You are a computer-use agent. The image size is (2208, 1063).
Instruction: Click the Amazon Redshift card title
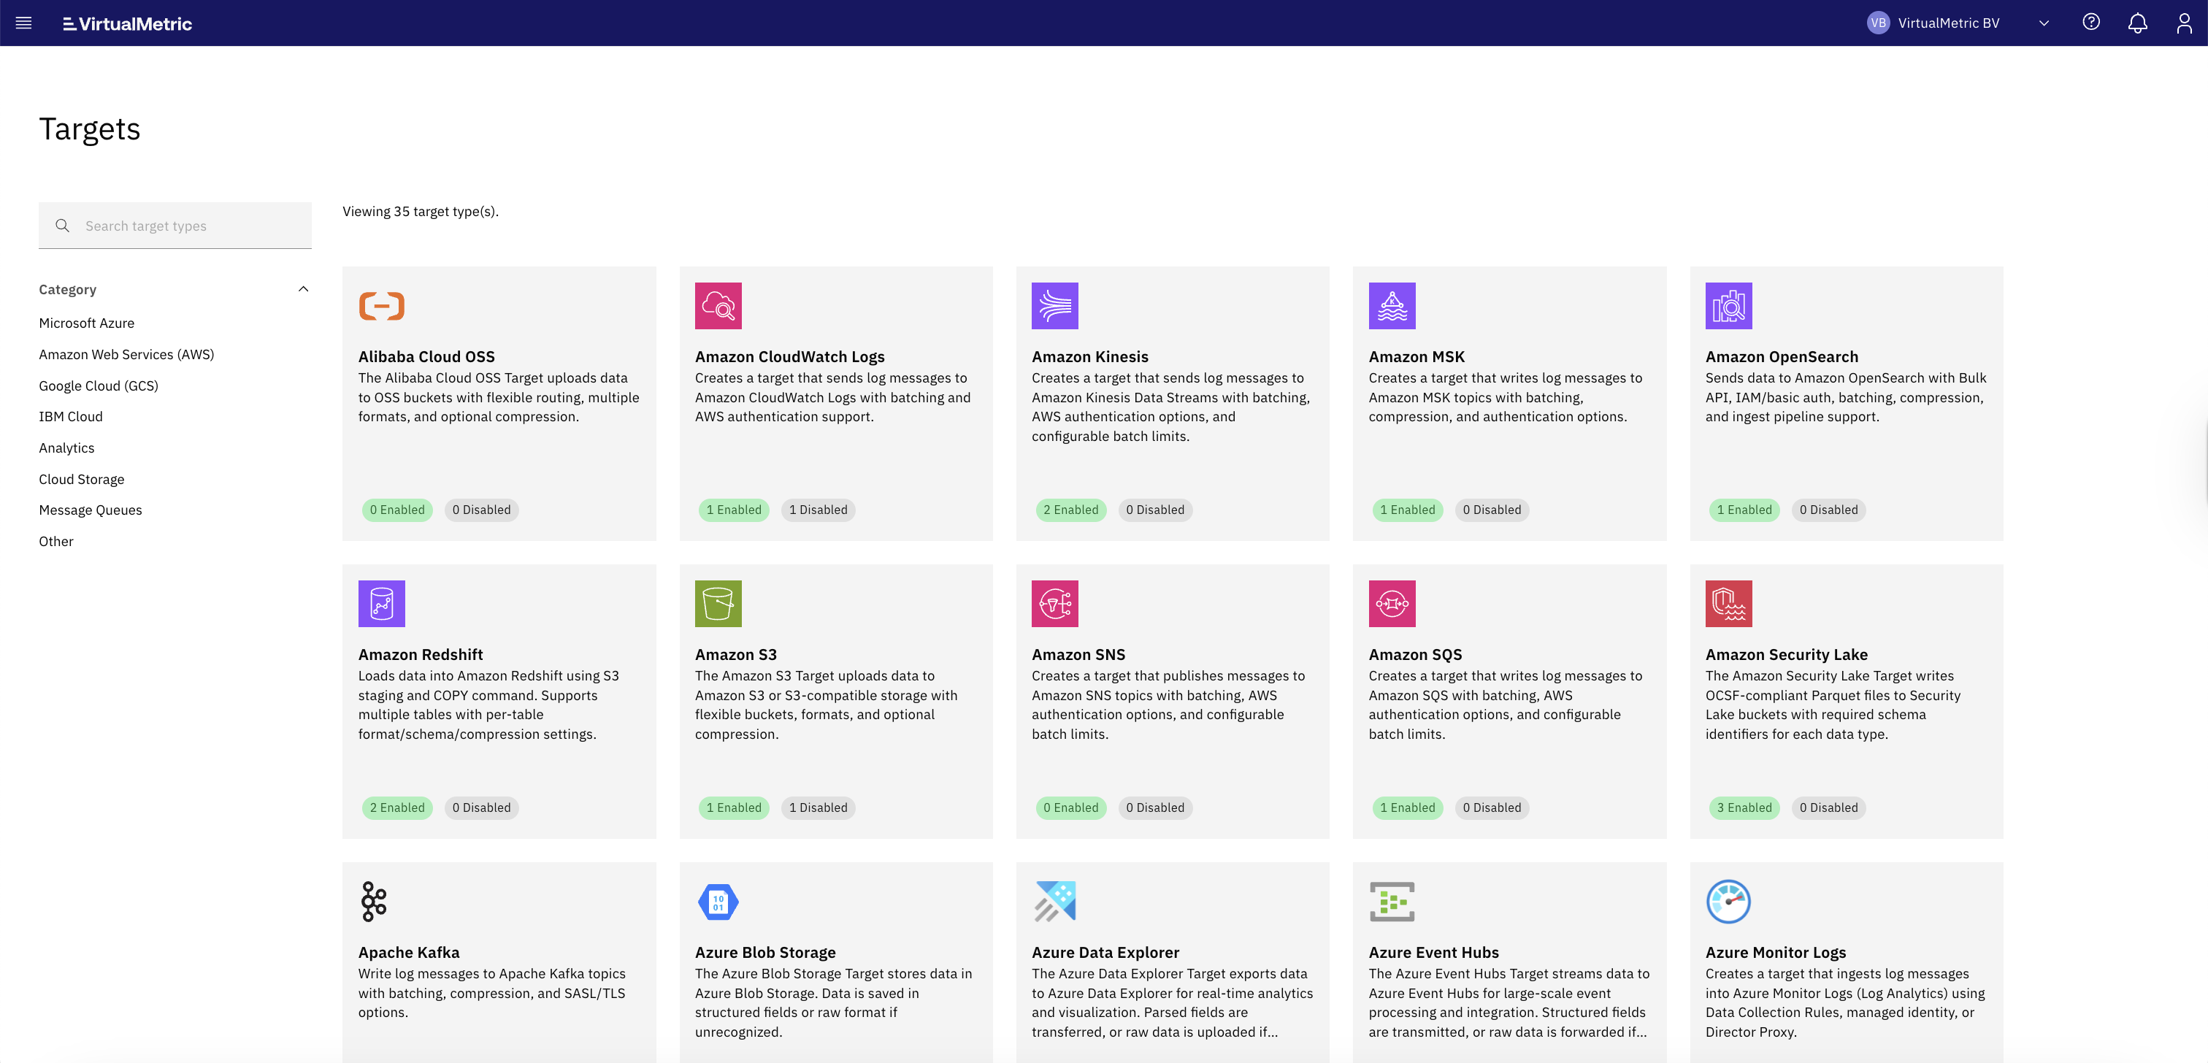coord(420,654)
